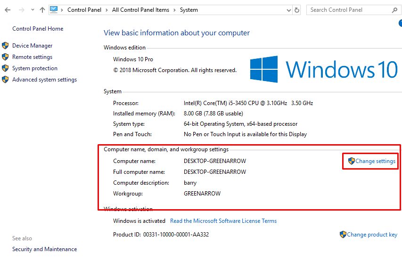Select System breadcrumb in address bar

click(x=189, y=10)
